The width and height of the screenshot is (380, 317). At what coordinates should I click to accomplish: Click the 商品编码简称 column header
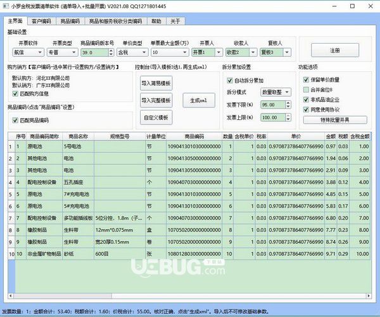click(44, 136)
